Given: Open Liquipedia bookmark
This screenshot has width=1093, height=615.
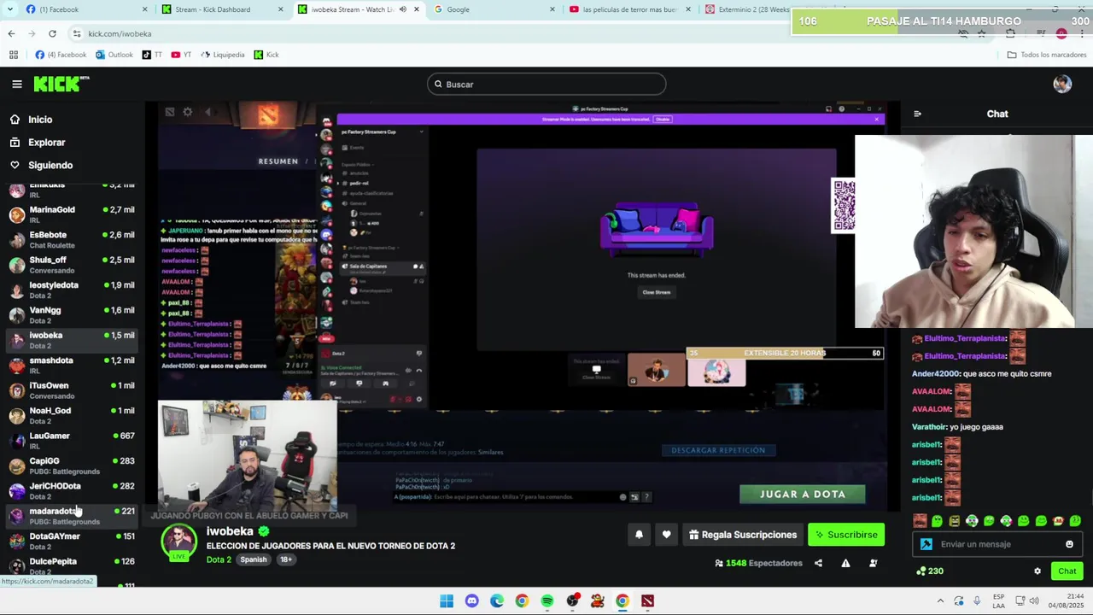Looking at the screenshot, I should pos(223,55).
